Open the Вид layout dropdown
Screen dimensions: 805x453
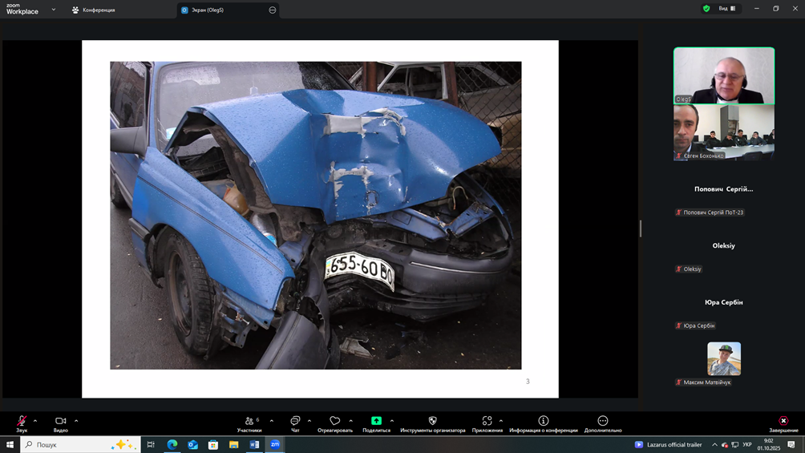pos(726,9)
